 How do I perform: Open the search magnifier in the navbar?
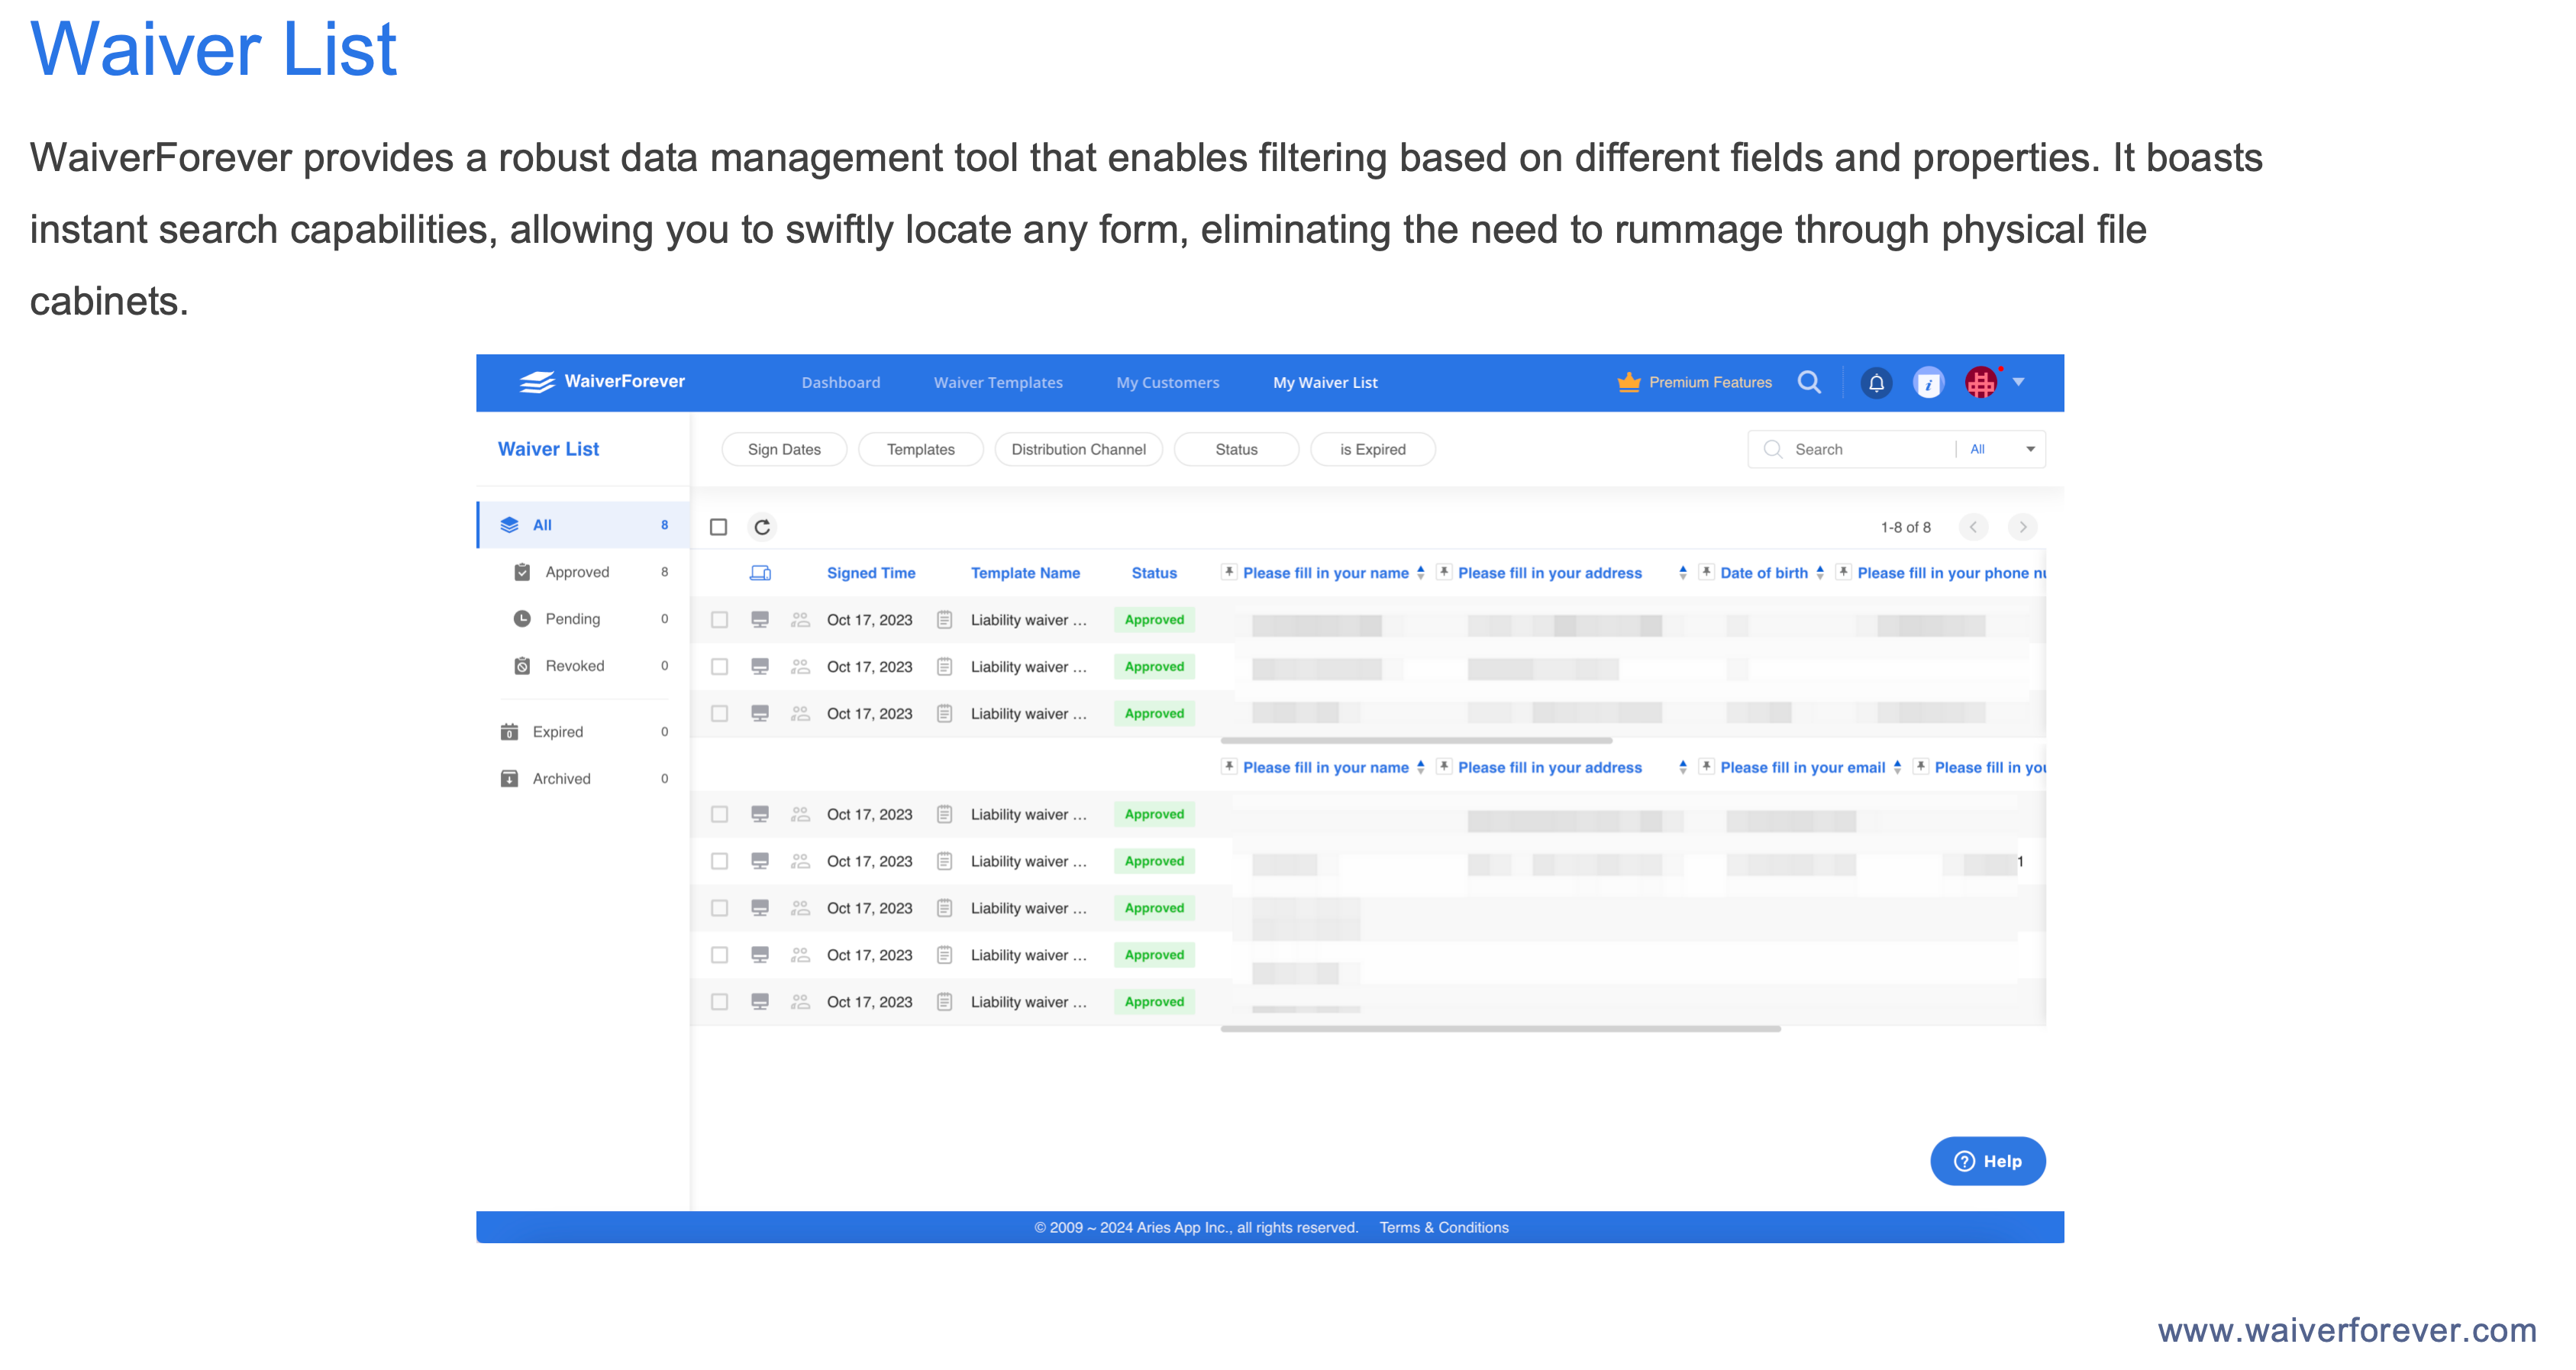(1810, 382)
